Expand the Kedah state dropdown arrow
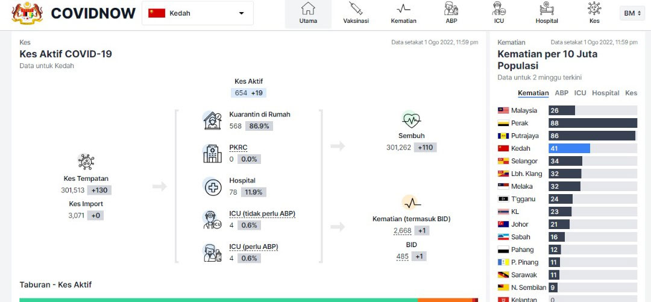This screenshot has width=651, height=302. coord(241,13)
